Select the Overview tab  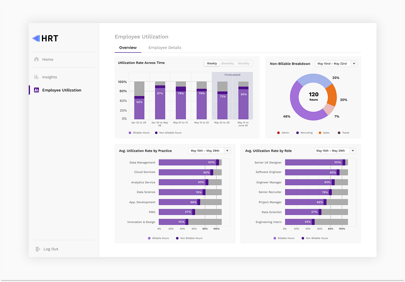(x=127, y=48)
